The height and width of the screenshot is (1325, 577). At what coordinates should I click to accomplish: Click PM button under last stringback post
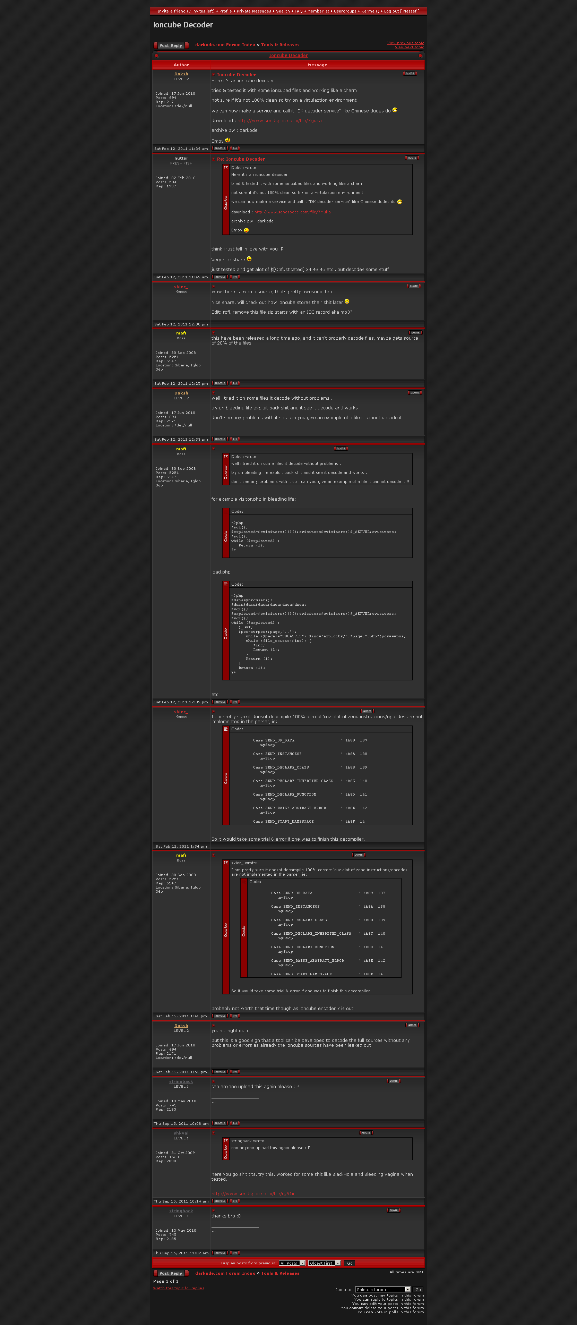point(234,1253)
